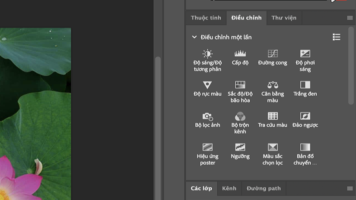The height and width of the screenshot is (200, 356).
Task: Switch to the Thuộc tính tab
Action: coord(206,18)
